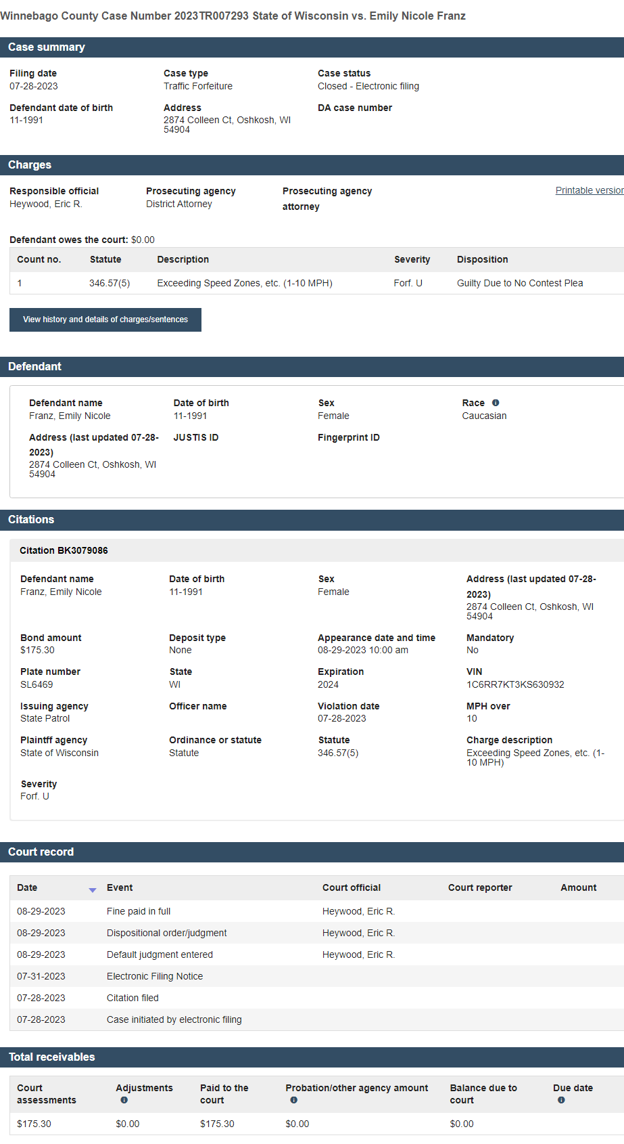The height and width of the screenshot is (1144, 624).
Task: Click the Race info icon
Action: [x=496, y=403]
